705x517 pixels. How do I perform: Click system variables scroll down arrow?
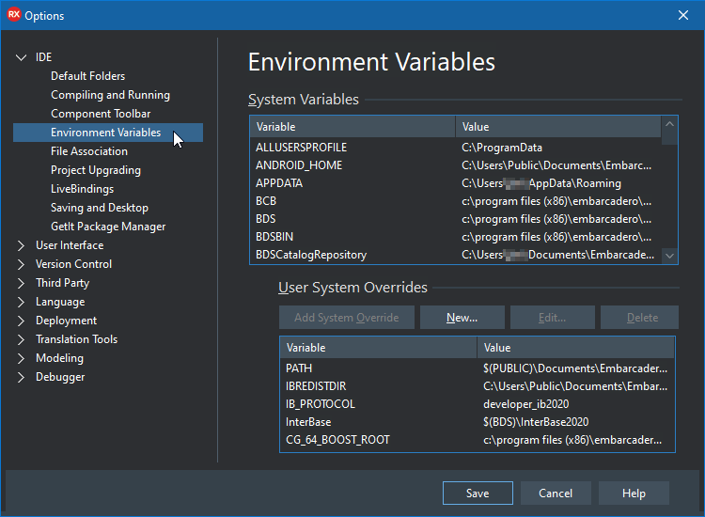669,256
